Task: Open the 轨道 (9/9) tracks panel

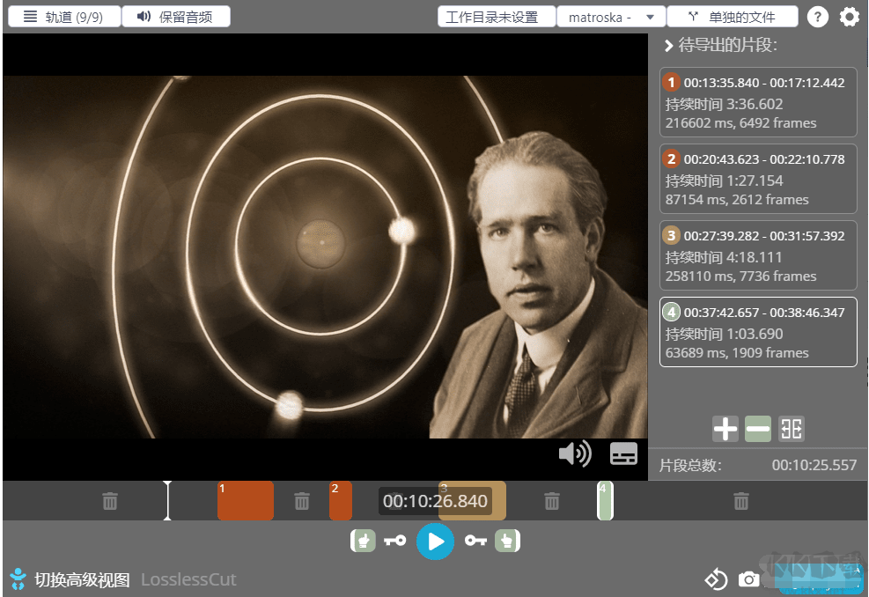Action: [x=64, y=17]
